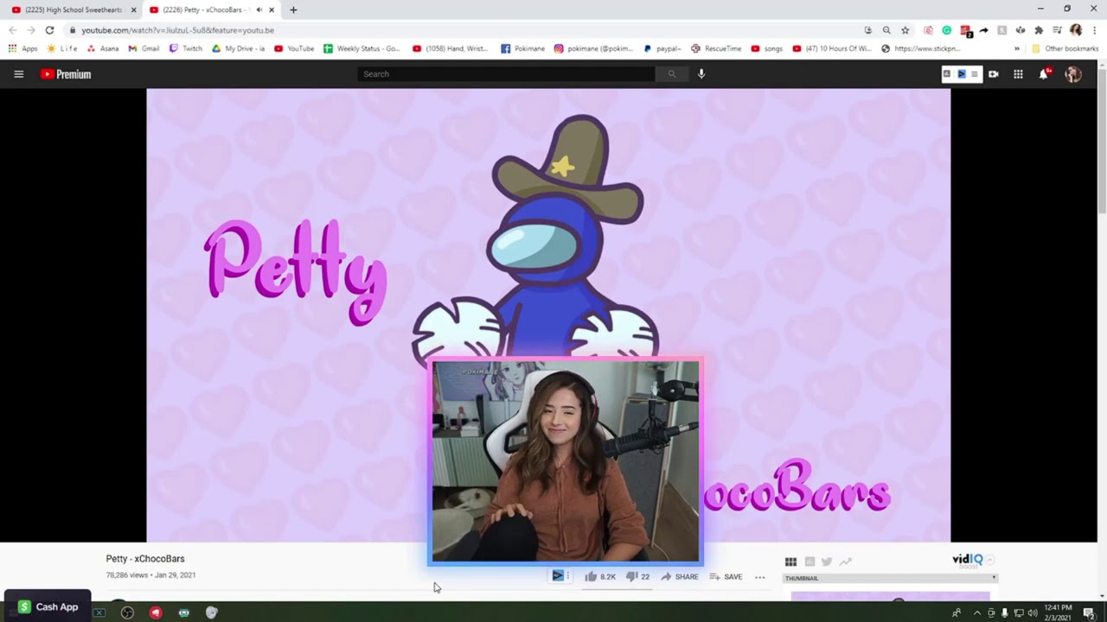This screenshot has width=1107, height=622.
Task: Open the Asana bookmark
Action: coord(103,48)
